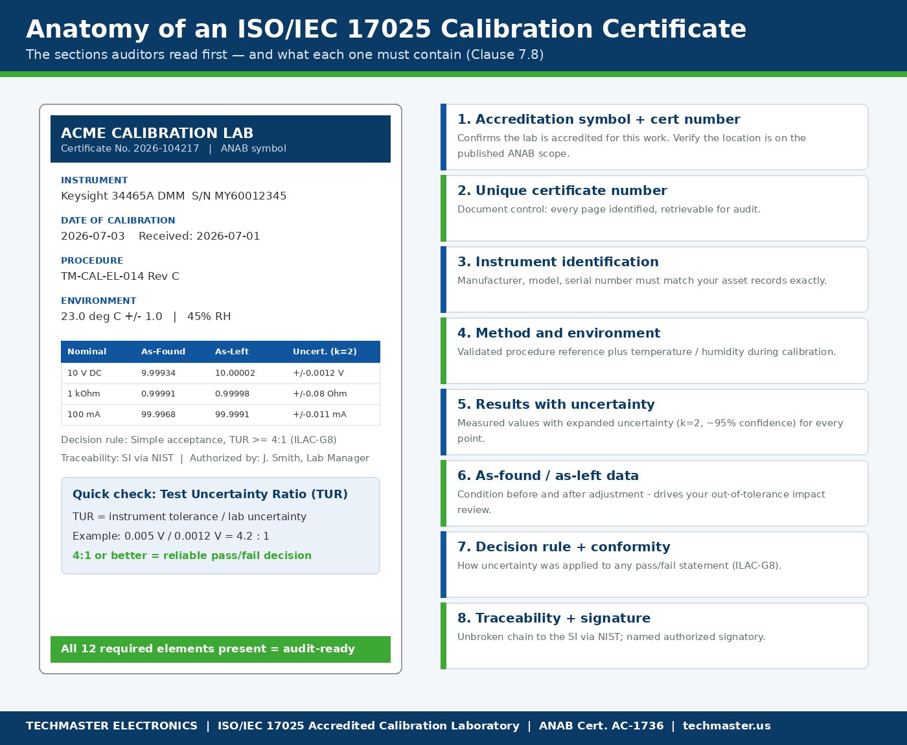Click the 'ENVIRONMENT' label
Screen dimensions: 907x745
click(98, 301)
